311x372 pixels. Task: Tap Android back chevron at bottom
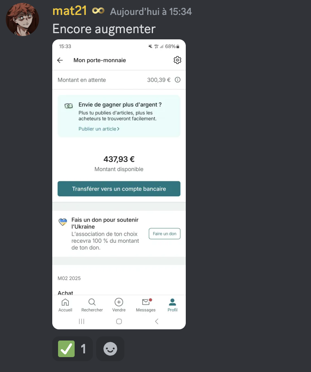[x=157, y=321]
